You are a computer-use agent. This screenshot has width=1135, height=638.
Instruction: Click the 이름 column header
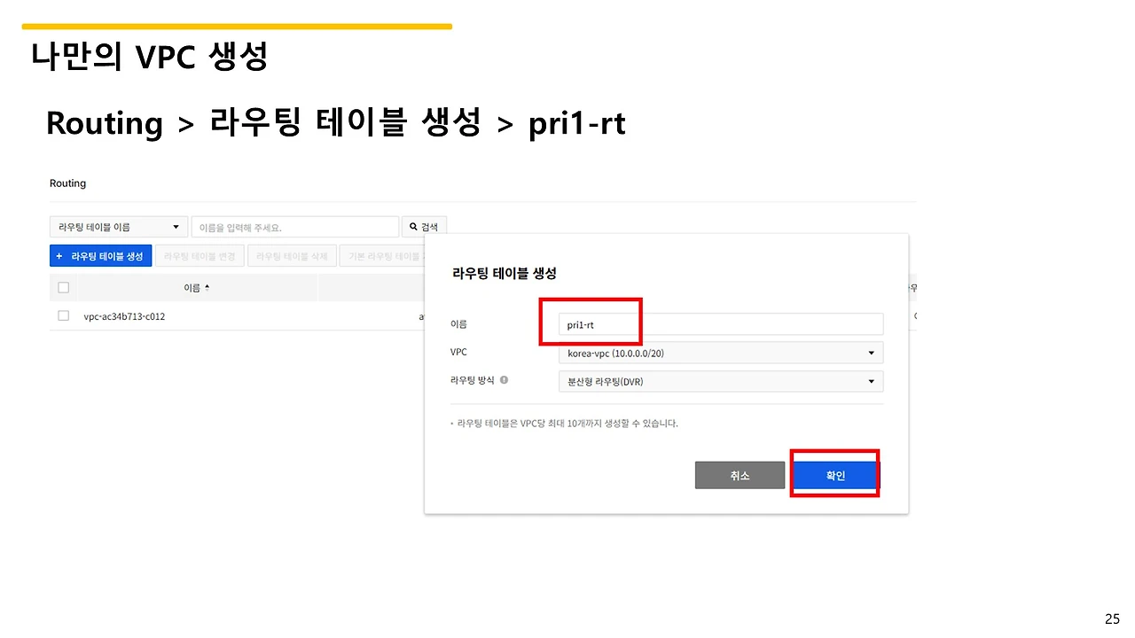click(195, 287)
